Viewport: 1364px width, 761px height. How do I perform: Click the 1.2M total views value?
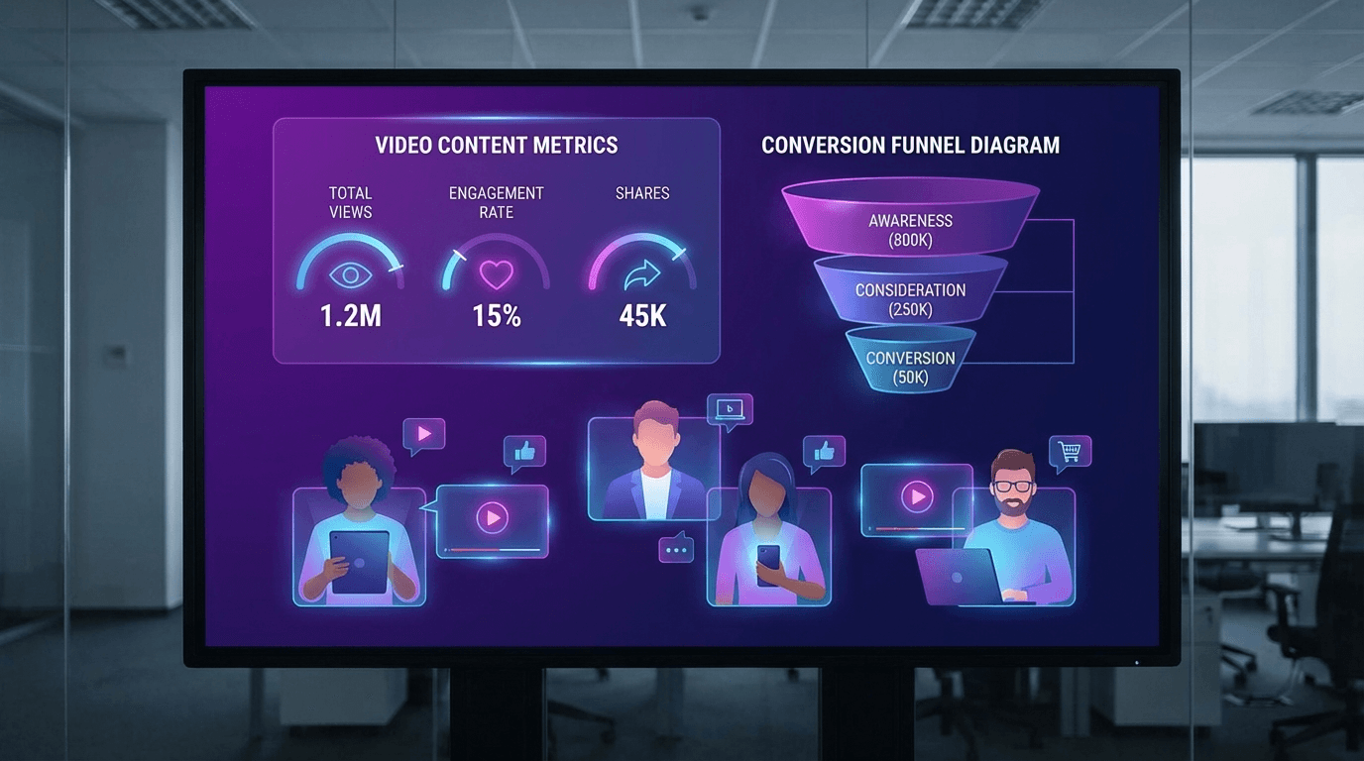(350, 316)
